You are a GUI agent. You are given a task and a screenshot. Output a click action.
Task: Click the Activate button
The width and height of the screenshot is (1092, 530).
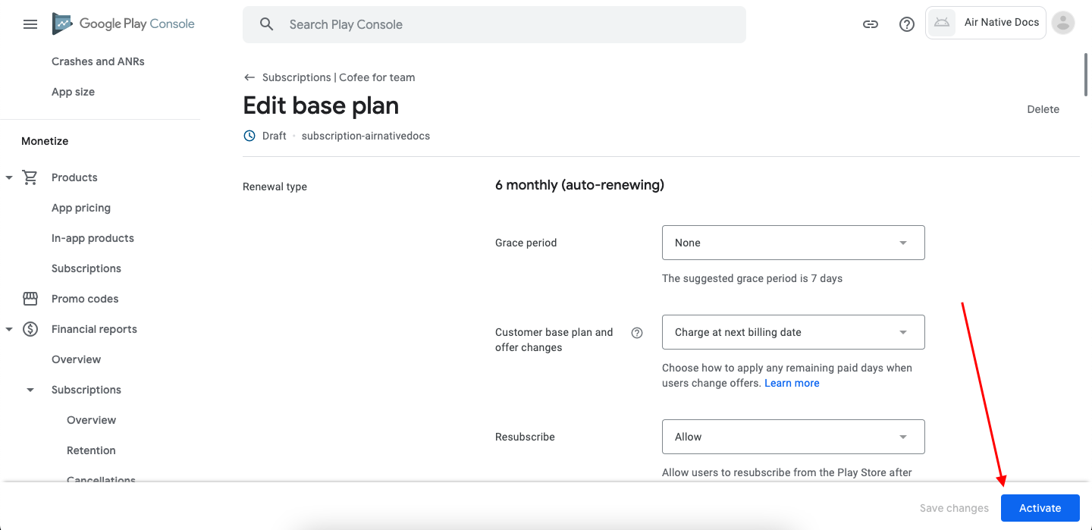(1040, 508)
